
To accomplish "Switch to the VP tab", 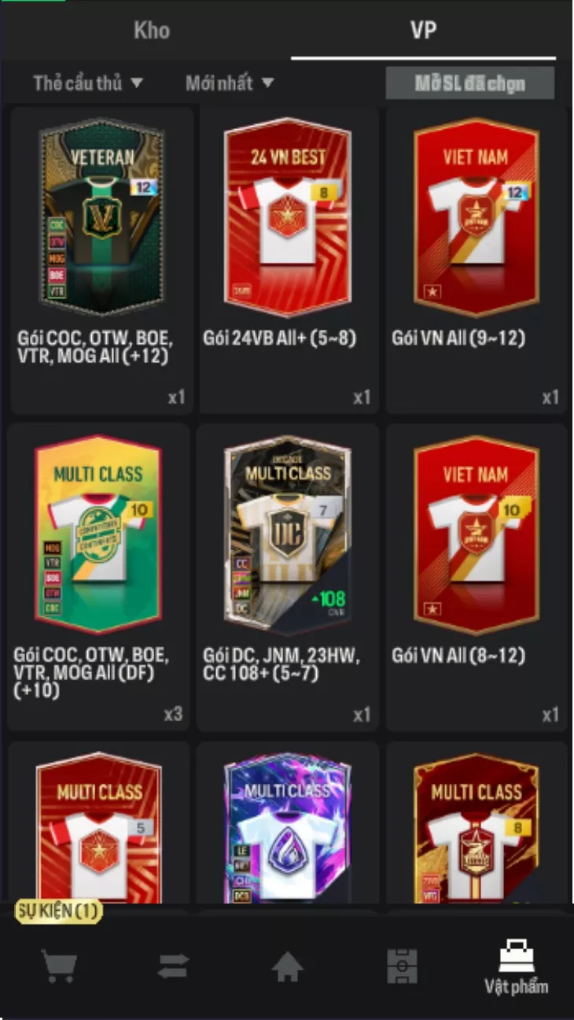I will point(423,31).
